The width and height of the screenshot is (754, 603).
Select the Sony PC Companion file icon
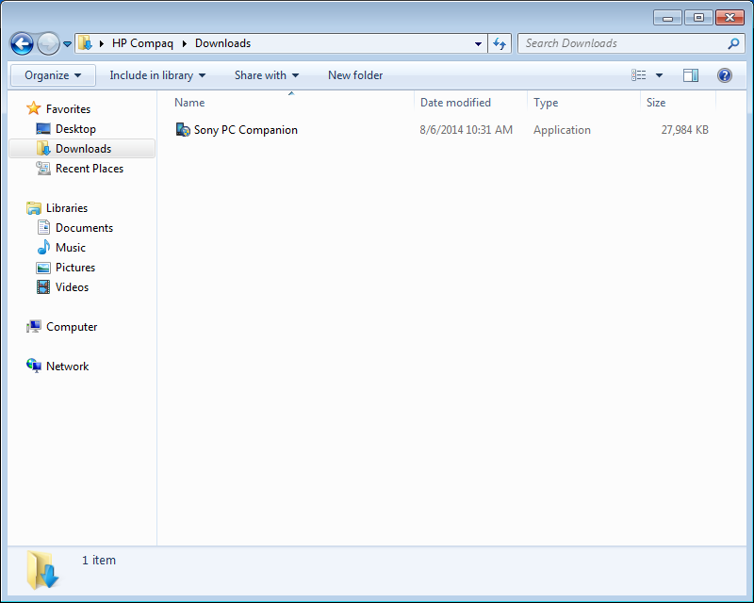[183, 130]
